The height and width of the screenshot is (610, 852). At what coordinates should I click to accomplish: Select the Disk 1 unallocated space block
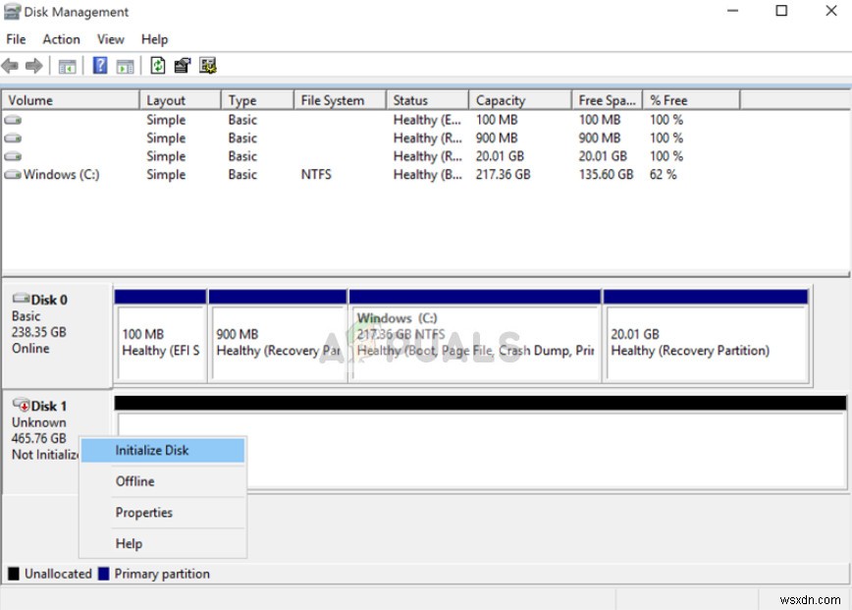pos(480,443)
